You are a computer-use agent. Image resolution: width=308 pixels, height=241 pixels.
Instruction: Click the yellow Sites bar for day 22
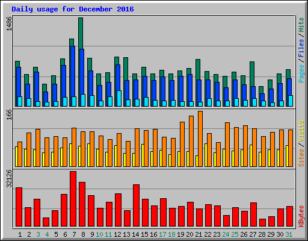coord(206,155)
